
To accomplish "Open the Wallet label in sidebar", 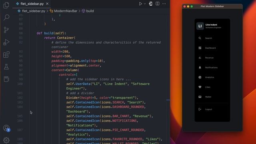I will coord(208,97).
